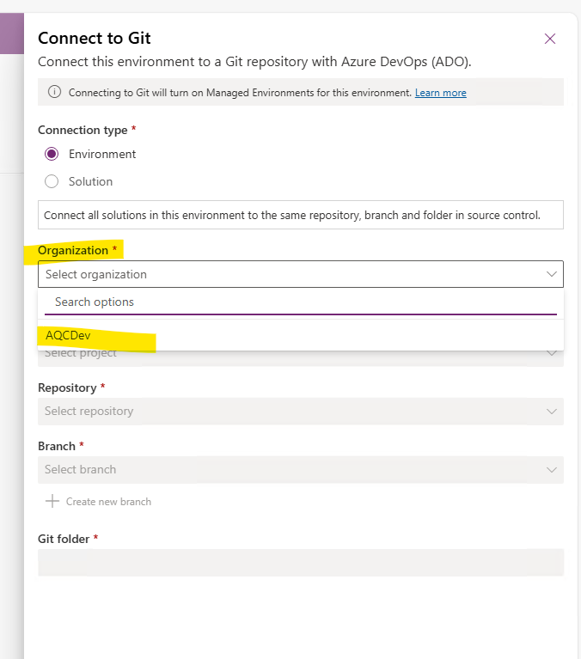Screen dimensions: 581x659
Task: Click the environment description text box
Action: [x=301, y=215]
